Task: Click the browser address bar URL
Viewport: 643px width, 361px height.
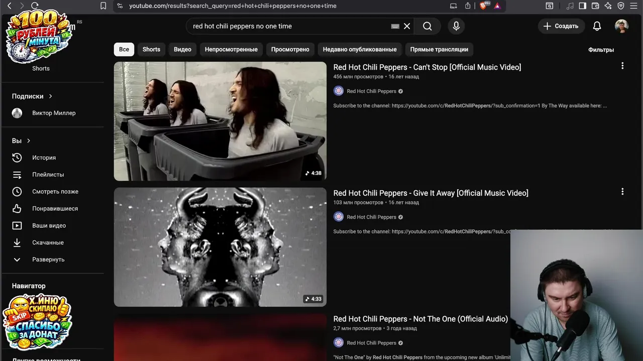Action: (x=233, y=6)
